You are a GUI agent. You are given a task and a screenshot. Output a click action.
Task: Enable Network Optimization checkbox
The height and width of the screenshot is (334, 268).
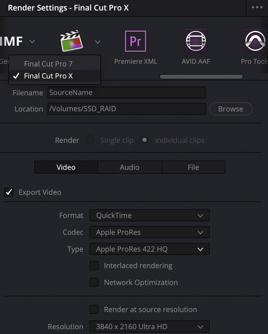click(94, 283)
